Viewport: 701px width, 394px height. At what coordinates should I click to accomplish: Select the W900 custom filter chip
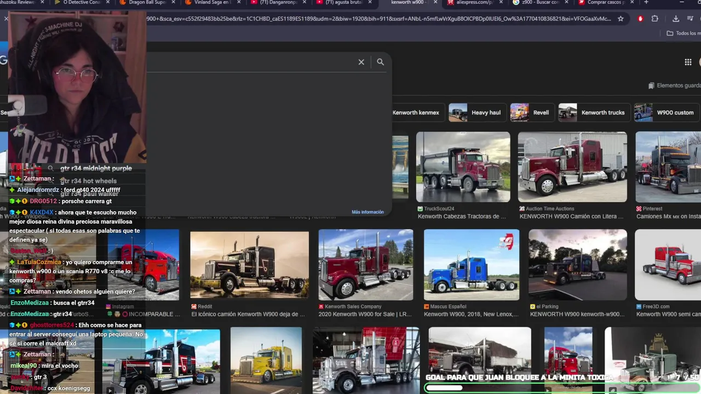click(x=666, y=113)
